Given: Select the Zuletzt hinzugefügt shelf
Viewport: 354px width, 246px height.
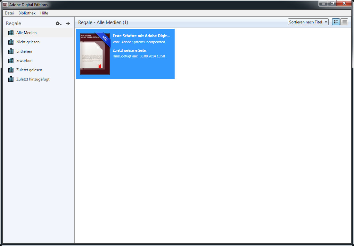Looking at the screenshot, I should [38, 79].
